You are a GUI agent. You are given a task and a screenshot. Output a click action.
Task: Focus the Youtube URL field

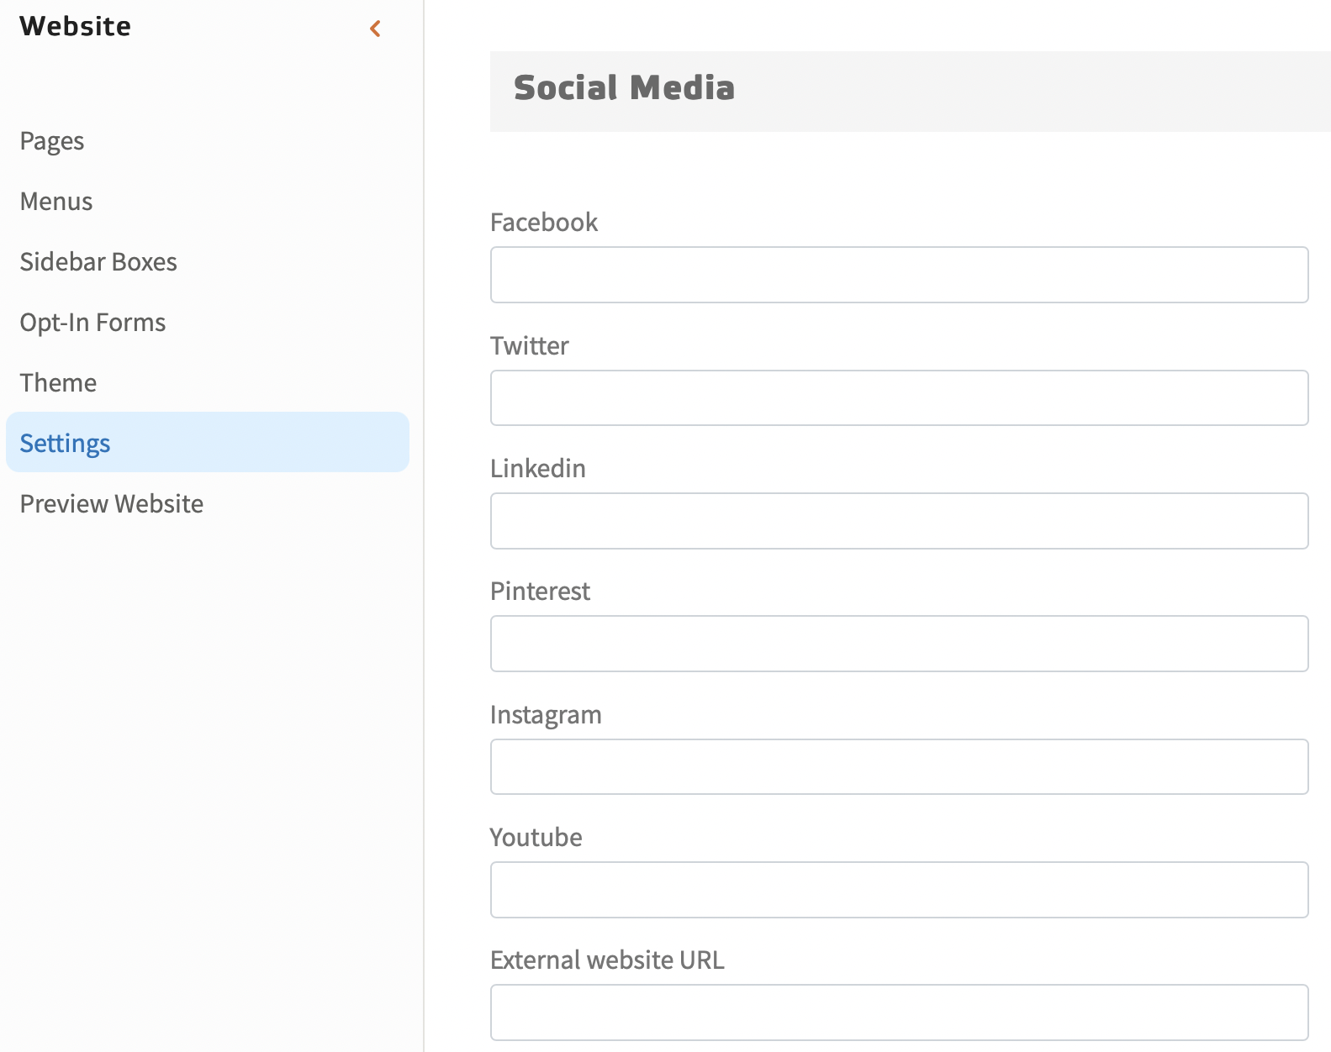(x=899, y=890)
